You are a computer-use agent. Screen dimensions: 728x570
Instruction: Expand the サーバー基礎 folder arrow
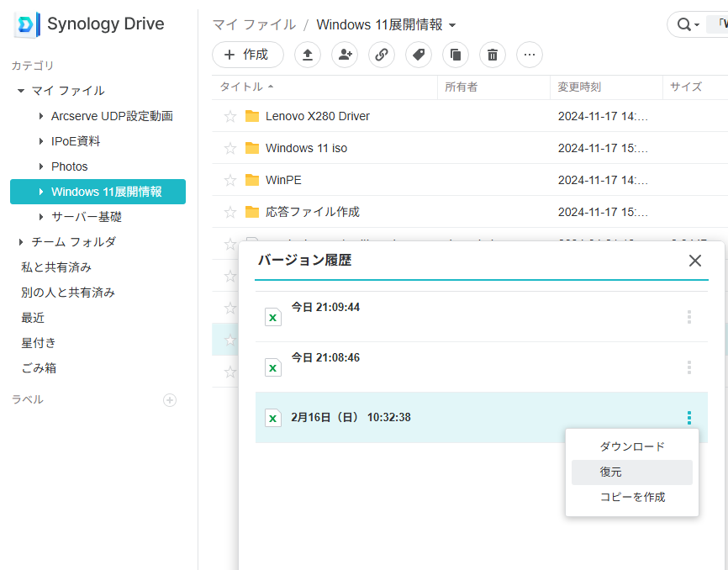pyautogui.click(x=41, y=217)
